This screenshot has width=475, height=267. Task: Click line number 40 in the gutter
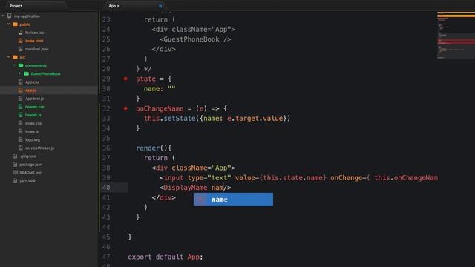coord(106,188)
